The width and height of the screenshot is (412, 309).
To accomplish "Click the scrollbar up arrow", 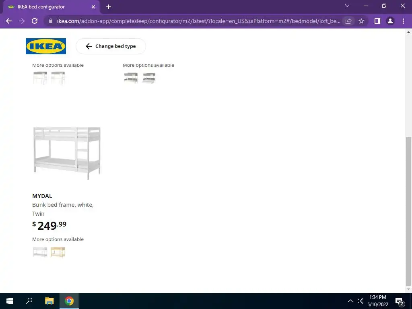I will coord(408,32).
